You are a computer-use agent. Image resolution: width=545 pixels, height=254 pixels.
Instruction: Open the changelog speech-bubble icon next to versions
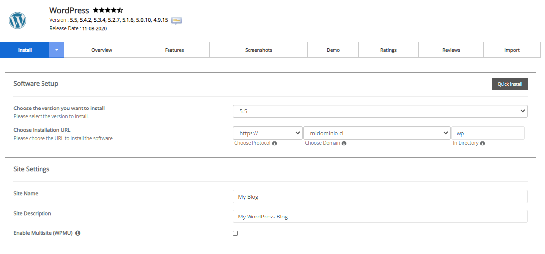coord(176,21)
